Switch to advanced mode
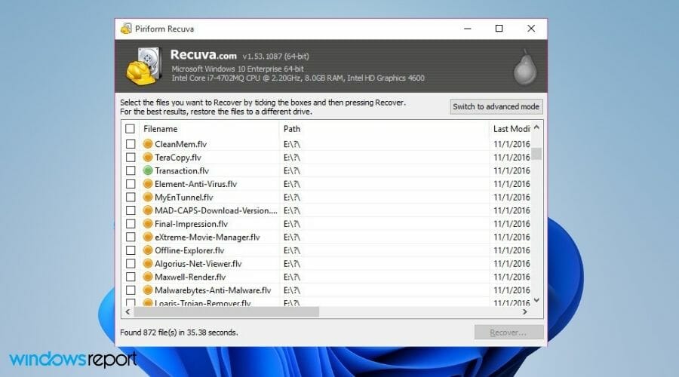Screen dimensions: 679x377 (x=496, y=106)
